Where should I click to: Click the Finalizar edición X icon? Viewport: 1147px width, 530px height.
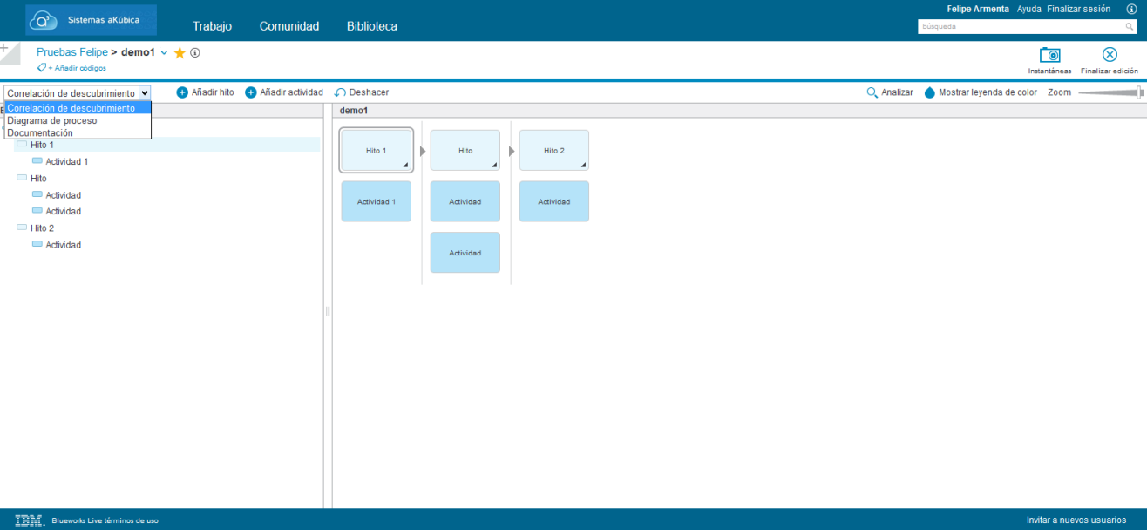(1109, 55)
